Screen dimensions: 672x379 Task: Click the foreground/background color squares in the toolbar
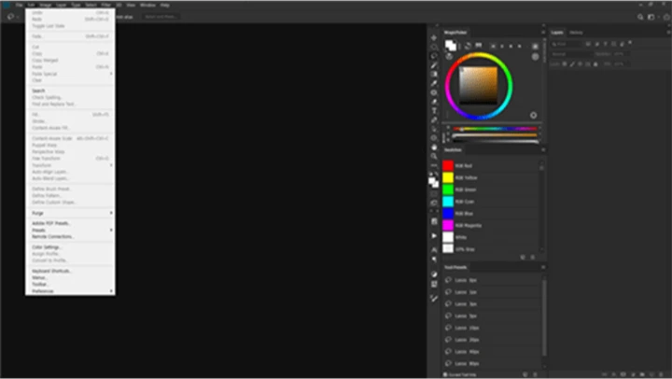(434, 181)
